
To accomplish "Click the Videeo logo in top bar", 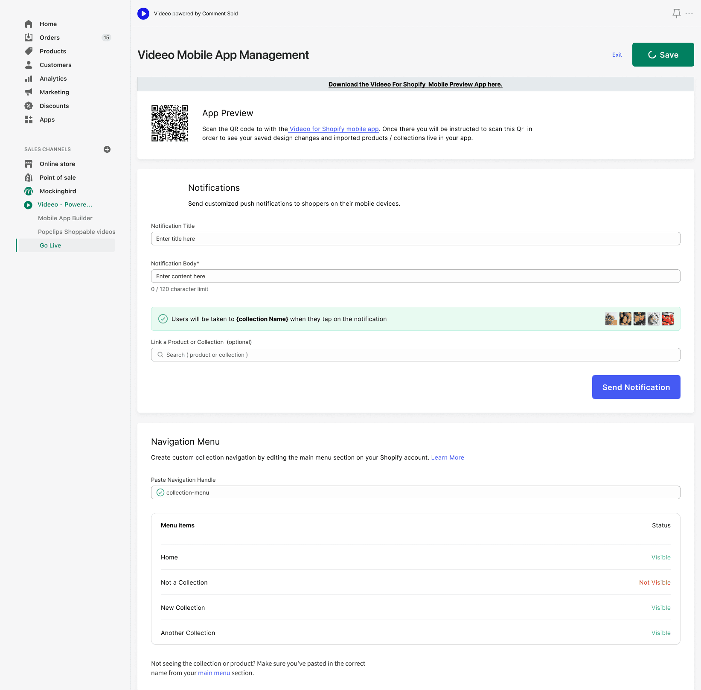I will (143, 14).
